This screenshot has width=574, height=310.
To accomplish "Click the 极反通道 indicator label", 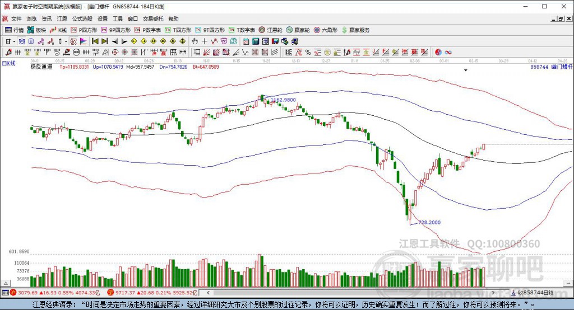I will point(41,67).
